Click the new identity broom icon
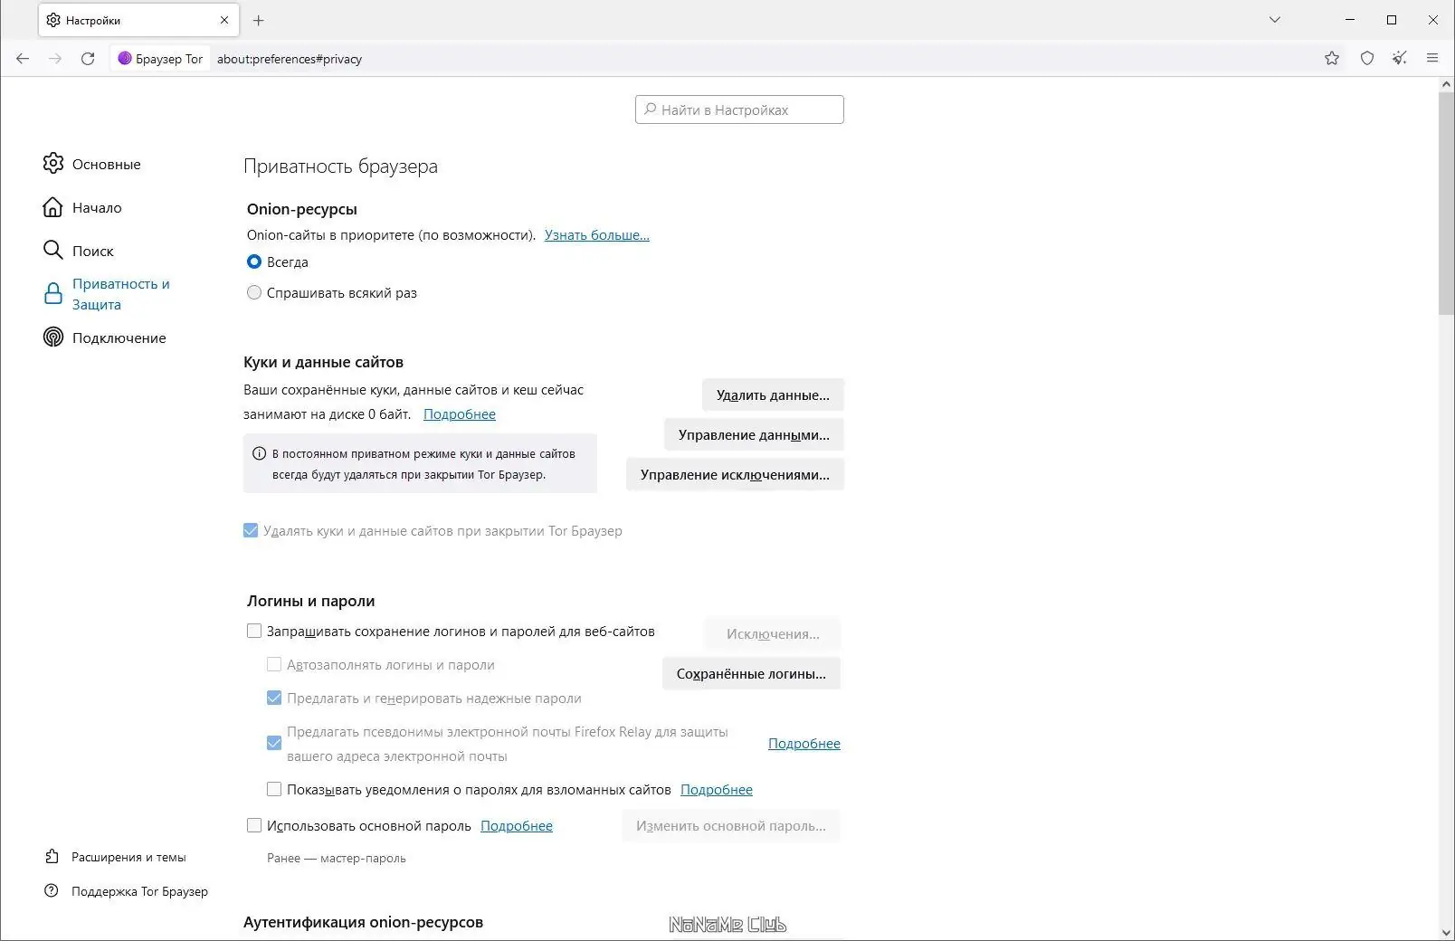1455x941 pixels. [x=1399, y=58]
